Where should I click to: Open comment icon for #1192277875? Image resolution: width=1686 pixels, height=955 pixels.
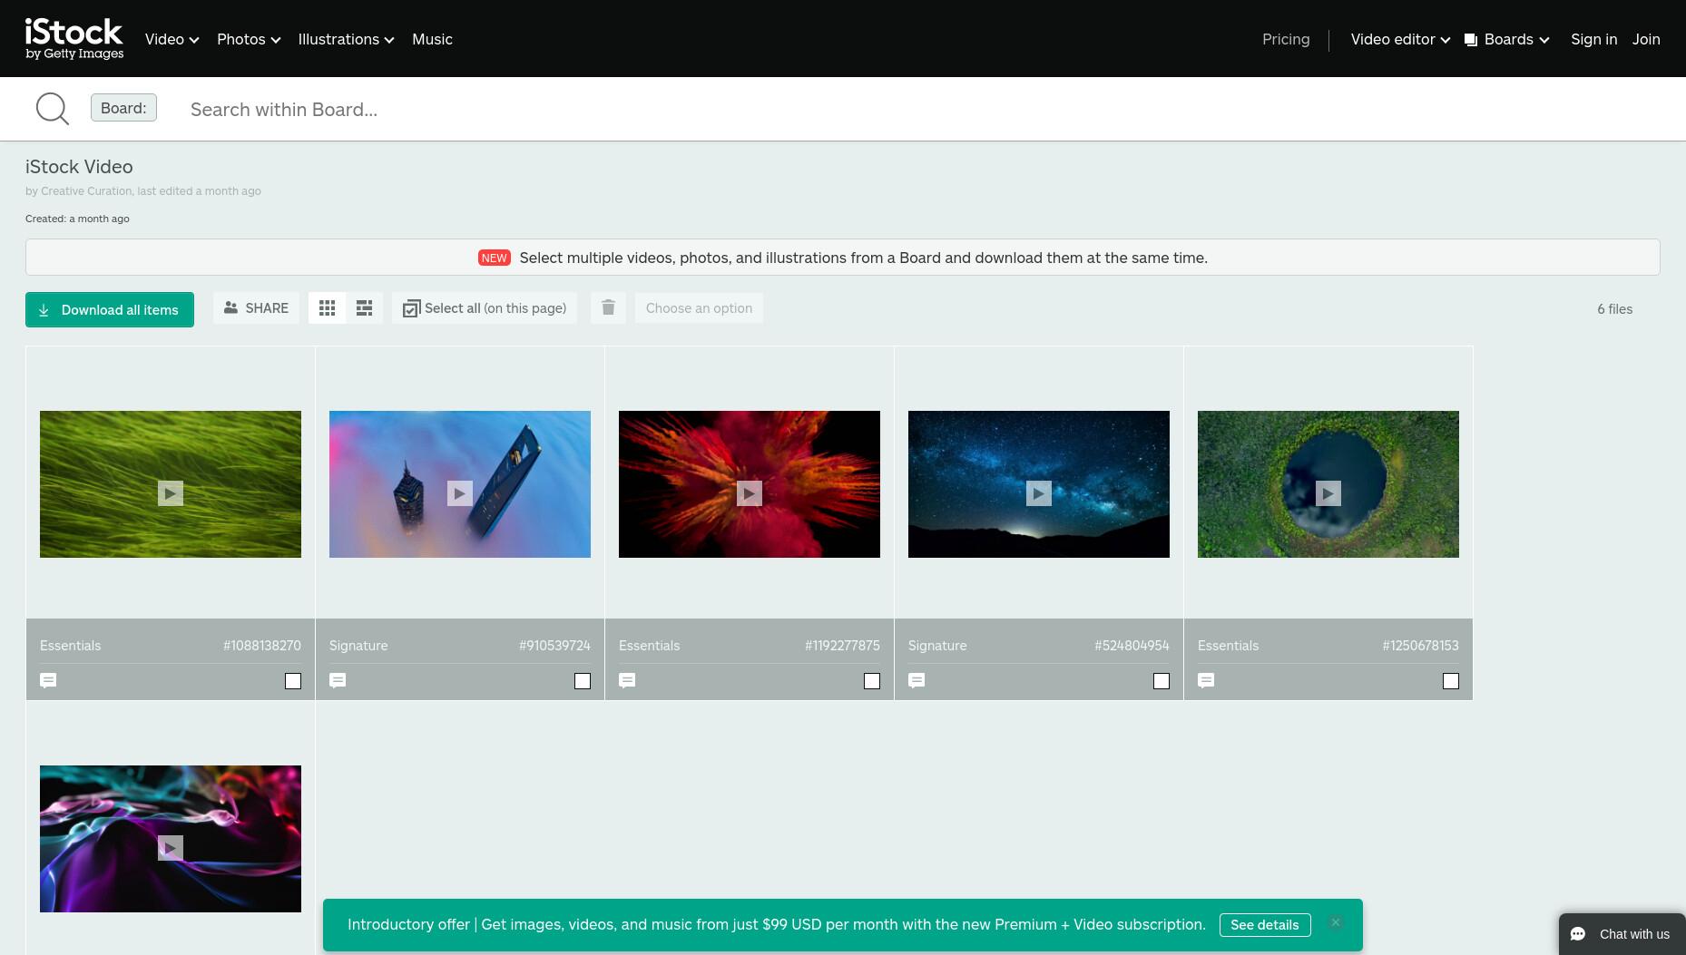[627, 680]
